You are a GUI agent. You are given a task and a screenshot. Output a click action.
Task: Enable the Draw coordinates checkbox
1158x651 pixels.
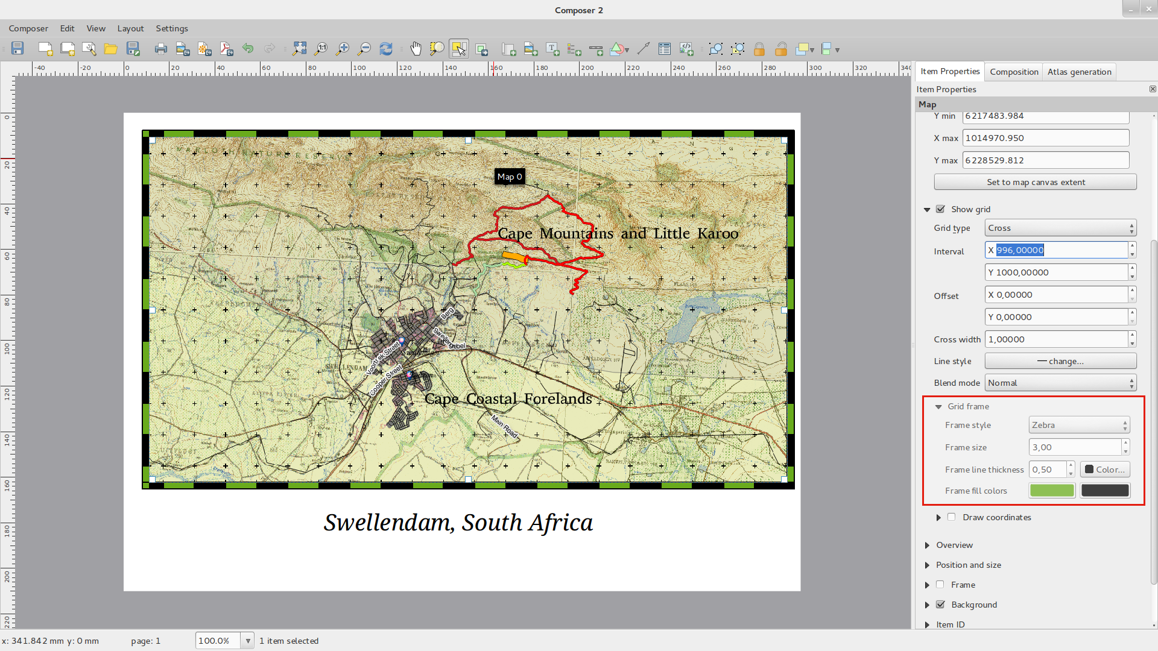pyautogui.click(x=951, y=517)
